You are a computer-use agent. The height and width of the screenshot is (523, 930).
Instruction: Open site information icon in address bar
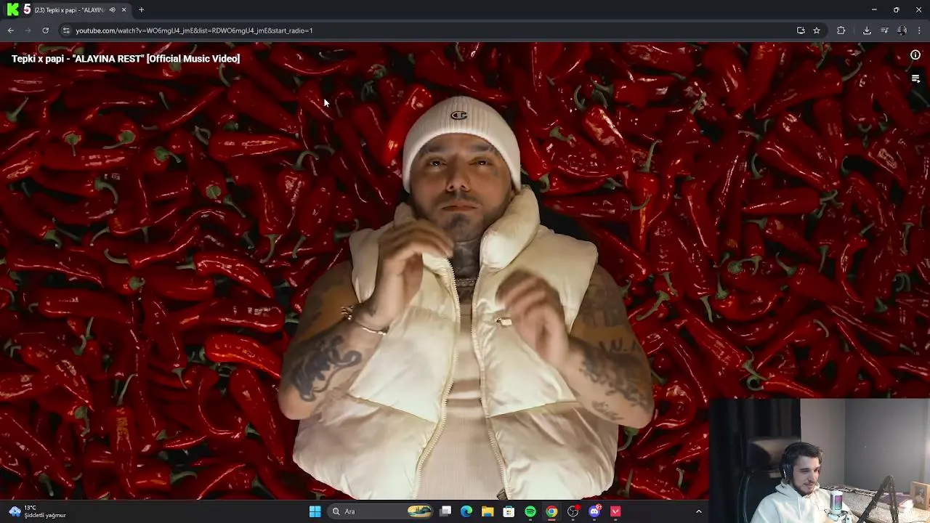[x=66, y=31]
